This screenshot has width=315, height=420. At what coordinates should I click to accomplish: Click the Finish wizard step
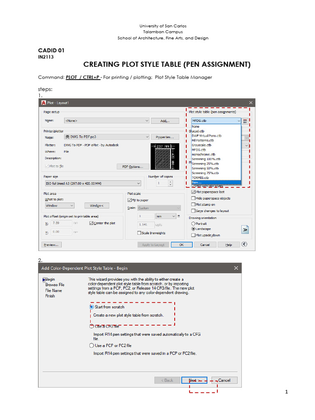tap(50, 296)
